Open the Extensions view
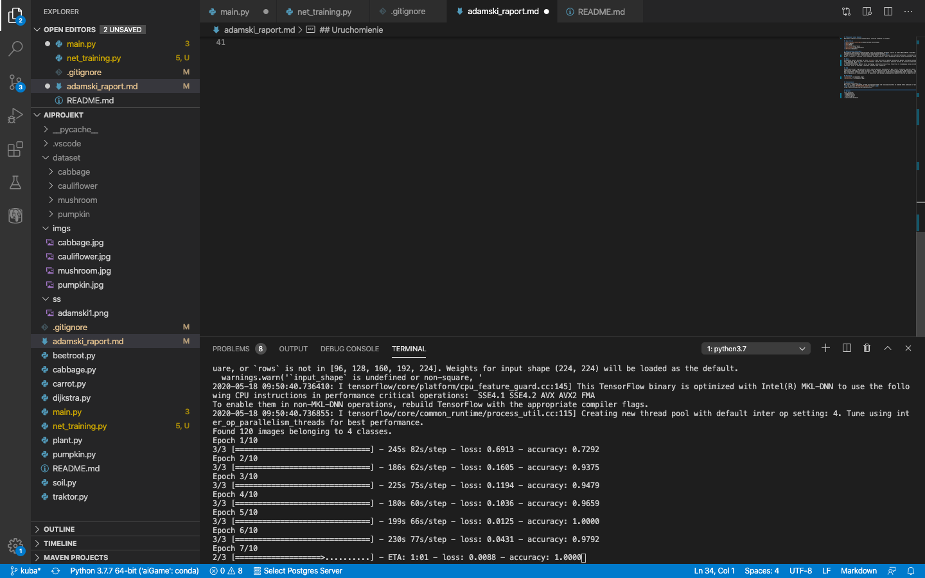The height and width of the screenshot is (578, 925). (x=15, y=149)
